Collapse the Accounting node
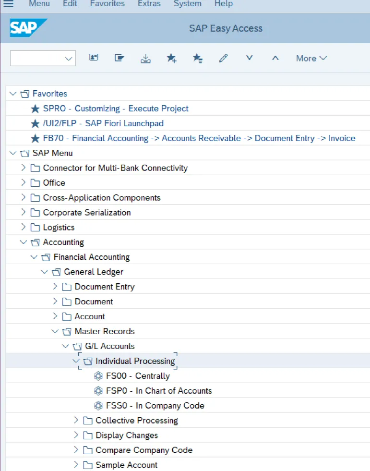Screen dimensions: 370x471 (24, 242)
